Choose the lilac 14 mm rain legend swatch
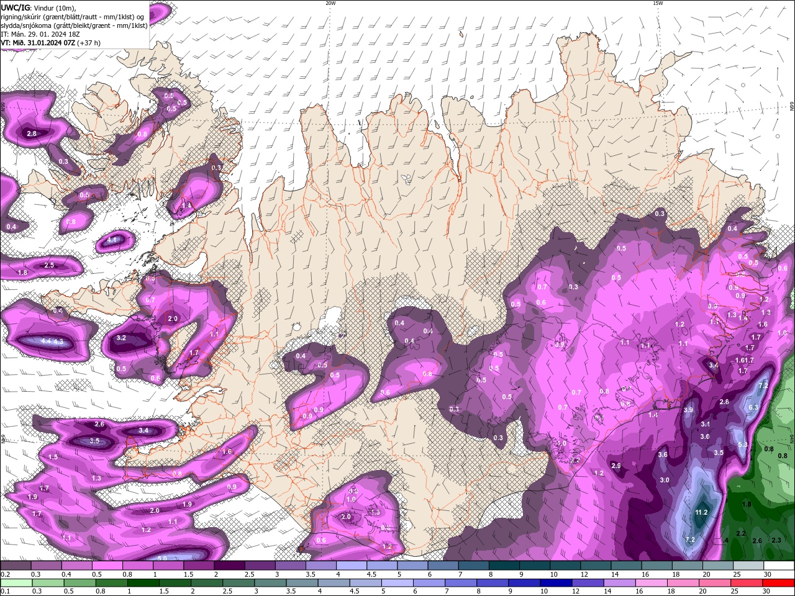The width and height of the screenshot is (795, 596). 619,582
